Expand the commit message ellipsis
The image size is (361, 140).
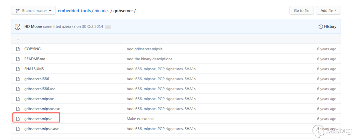coord(108,27)
